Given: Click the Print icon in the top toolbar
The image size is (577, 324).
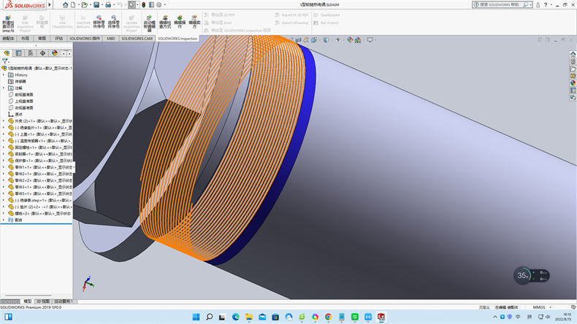Looking at the screenshot, I should point(109,4).
